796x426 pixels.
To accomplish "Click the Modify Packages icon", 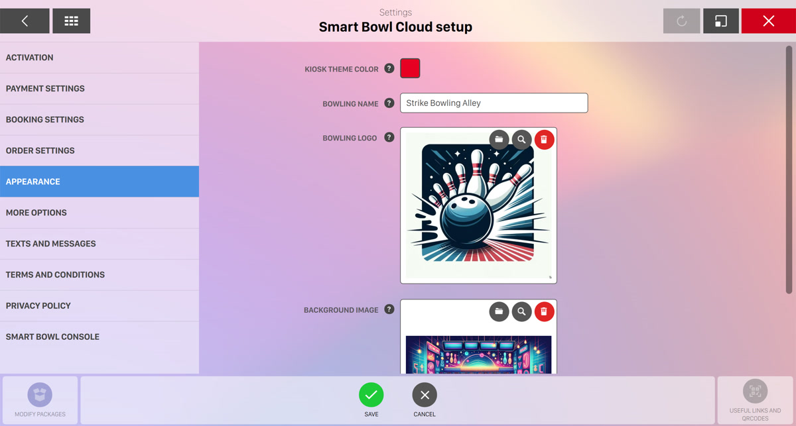I will 40,395.
